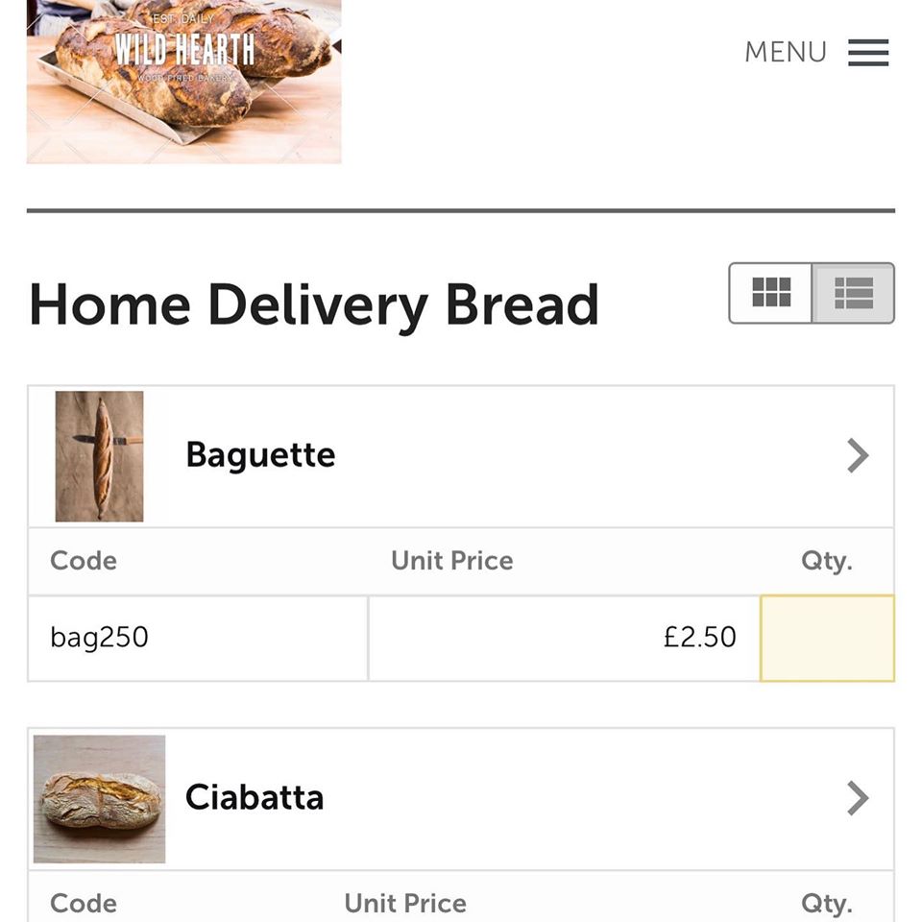Click the Home Delivery Bread heading
922x922 pixels.
314,305
